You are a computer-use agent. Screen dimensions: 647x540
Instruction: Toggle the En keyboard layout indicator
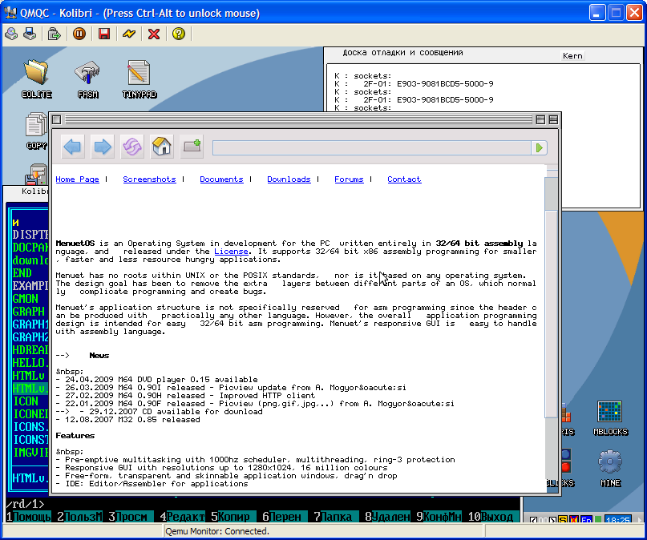(x=585, y=520)
